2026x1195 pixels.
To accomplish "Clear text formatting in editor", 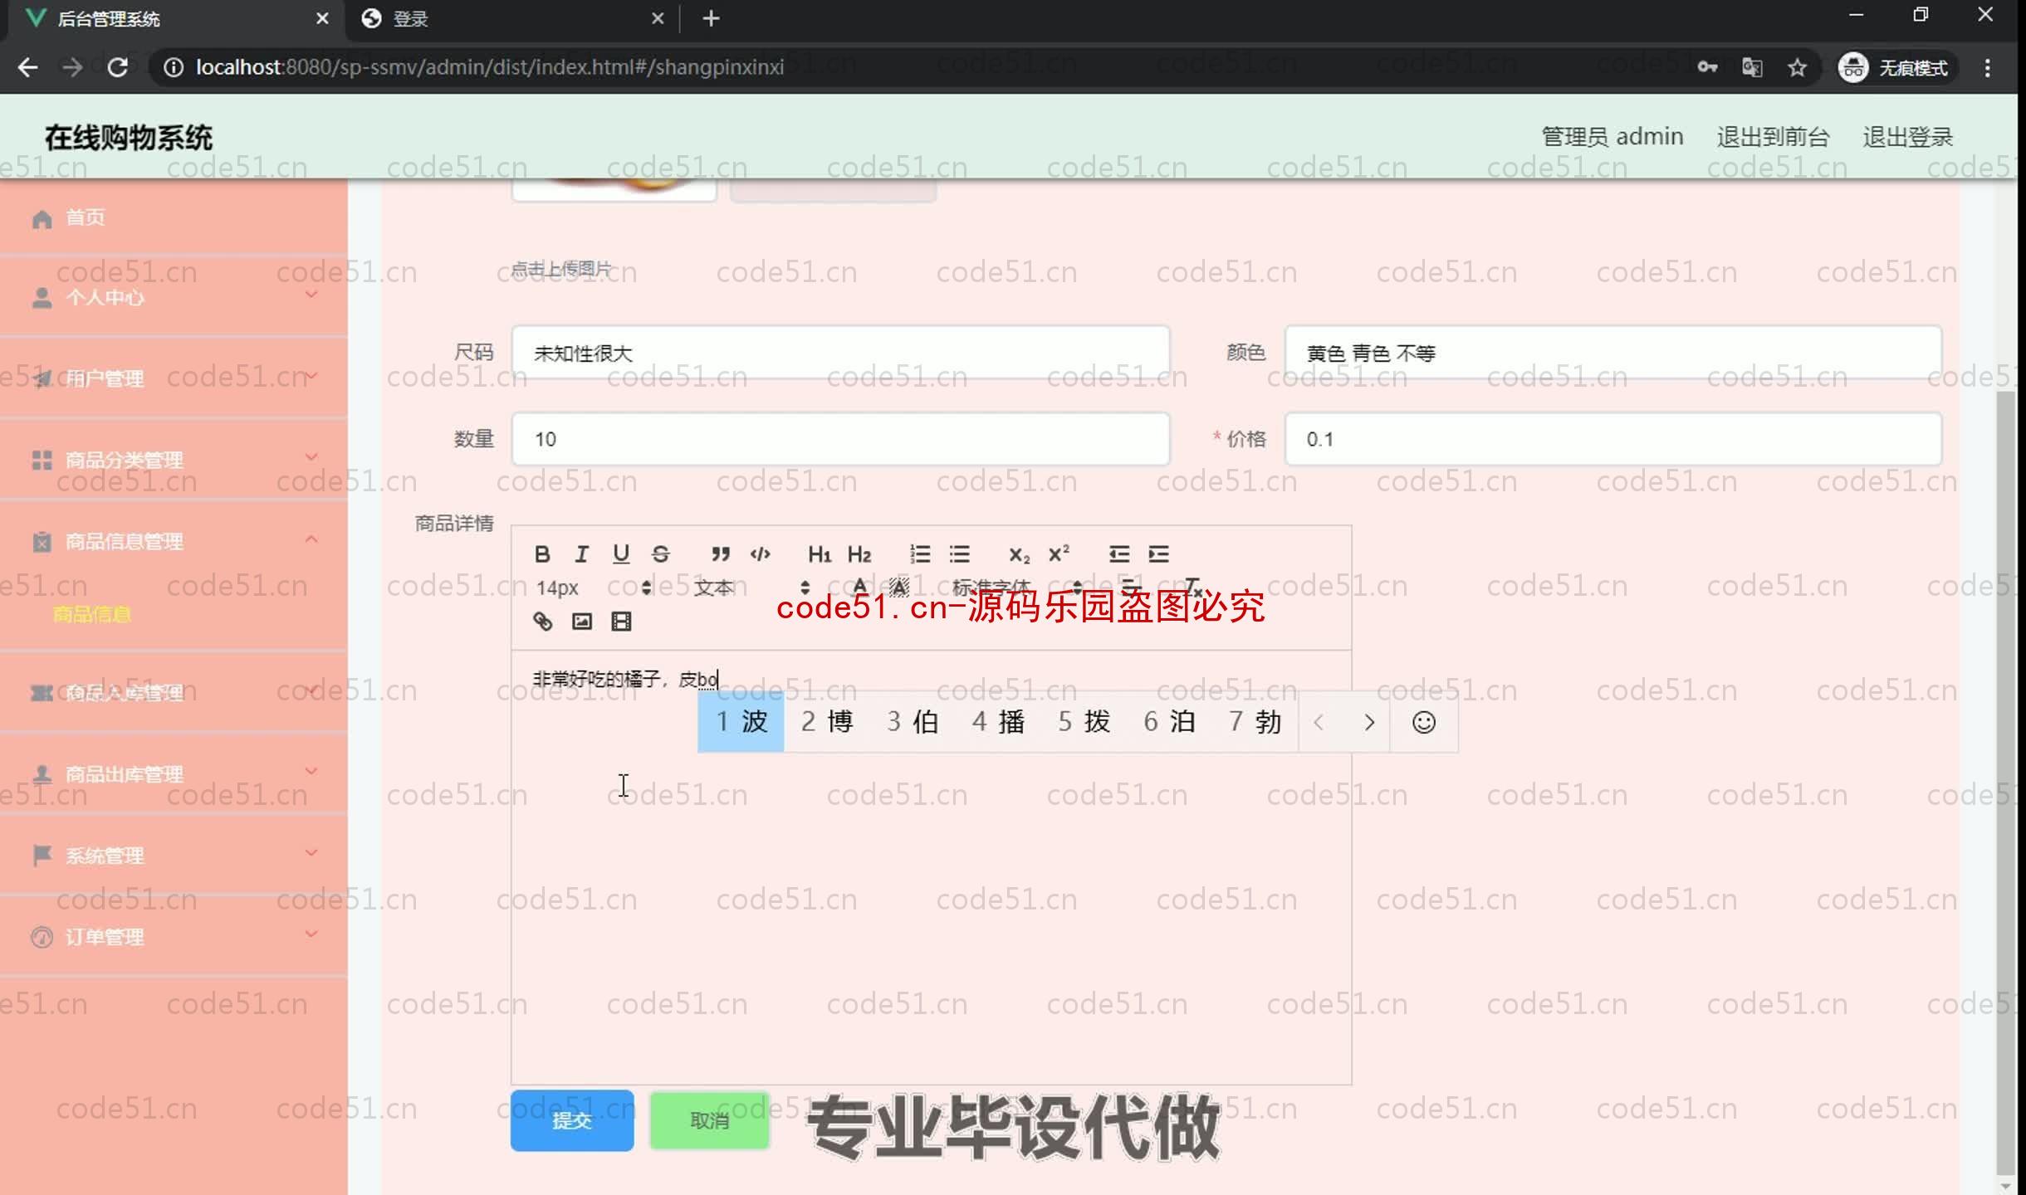I will [1193, 588].
